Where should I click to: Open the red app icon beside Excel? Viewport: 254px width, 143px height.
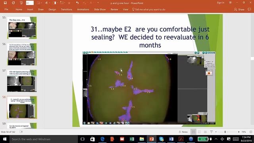122,139
